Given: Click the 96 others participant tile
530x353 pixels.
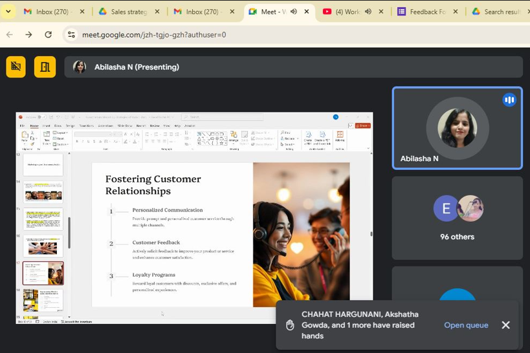Looking at the screenshot, I should (457, 218).
